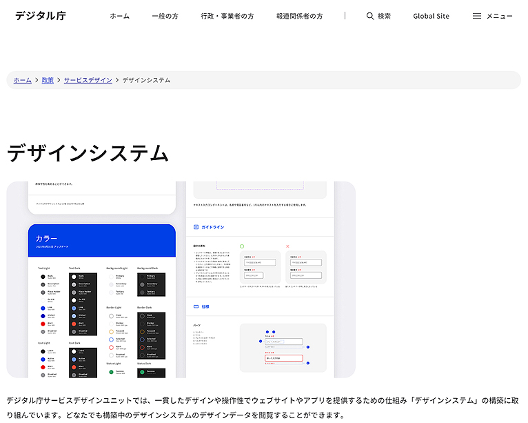
Task: Go to 報道関係者の方 navigation item
Action: coord(299,16)
